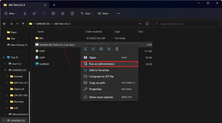
Task: Select the Recovery folder in the sidebar
Action: pyautogui.click(x=18, y=101)
